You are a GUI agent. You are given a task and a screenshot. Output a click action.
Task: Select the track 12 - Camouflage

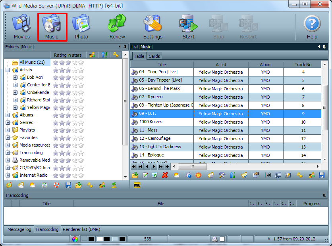[x=155, y=139]
